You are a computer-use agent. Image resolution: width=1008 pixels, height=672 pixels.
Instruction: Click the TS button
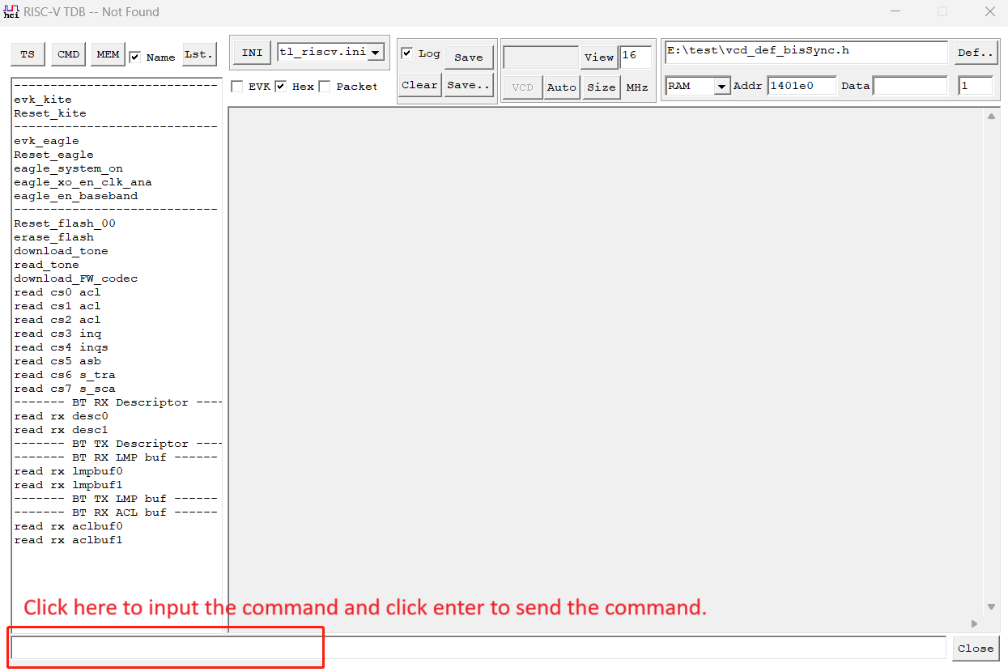click(28, 54)
